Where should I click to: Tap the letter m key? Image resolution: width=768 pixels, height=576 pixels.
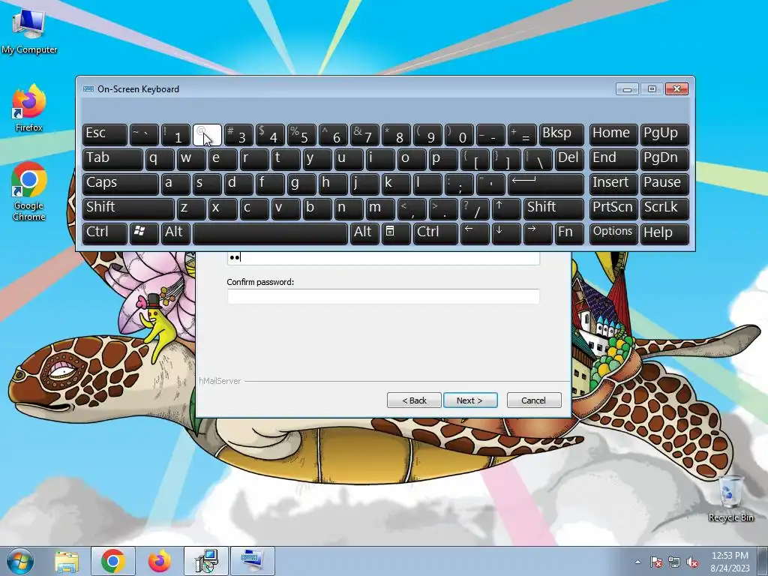click(x=380, y=208)
